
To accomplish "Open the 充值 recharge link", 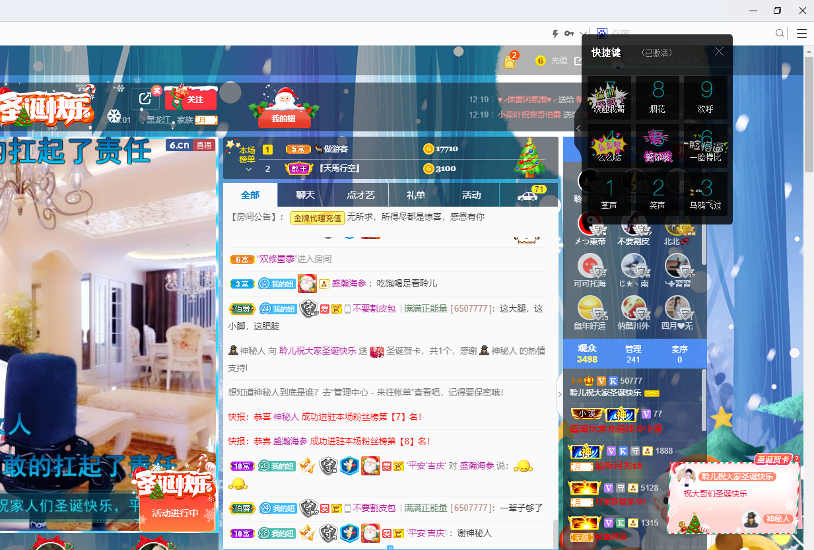I will (x=559, y=61).
